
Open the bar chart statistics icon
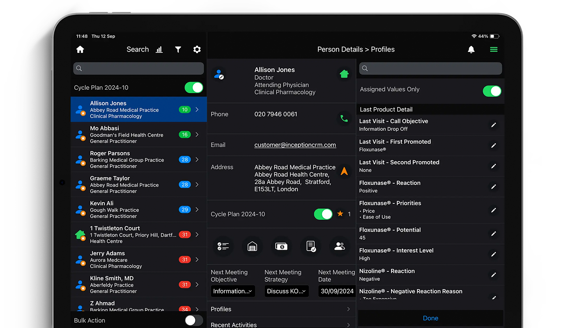click(159, 50)
